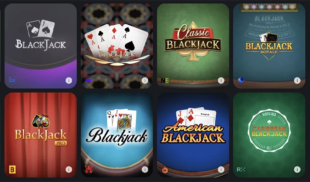Viewport: 310px width, 182px height.
Task: View info icon on Classic Blackjack tile
Action: (221, 80)
